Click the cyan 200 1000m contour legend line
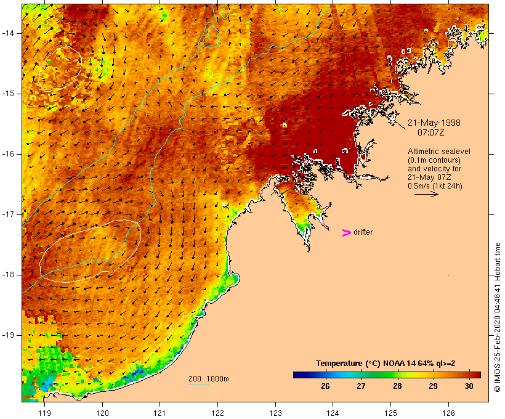Viewport: 505px width, 419px height. pyautogui.click(x=199, y=384)
